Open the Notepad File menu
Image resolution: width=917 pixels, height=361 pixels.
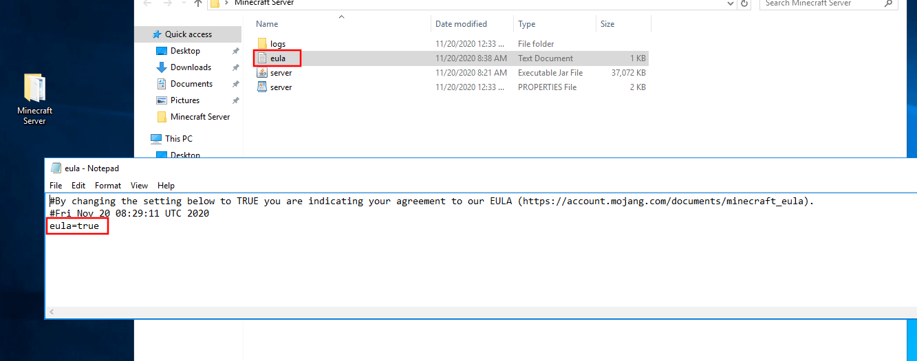point(56,186)
